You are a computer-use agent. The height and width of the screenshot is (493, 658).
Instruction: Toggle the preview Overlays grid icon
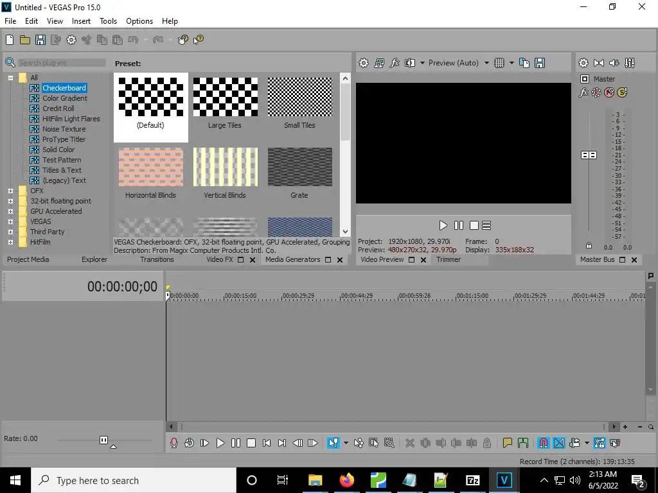click(499, 63)
